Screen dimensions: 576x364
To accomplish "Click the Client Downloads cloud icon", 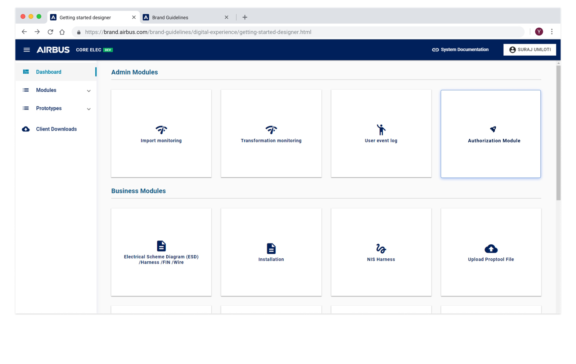I will point(26,129).
